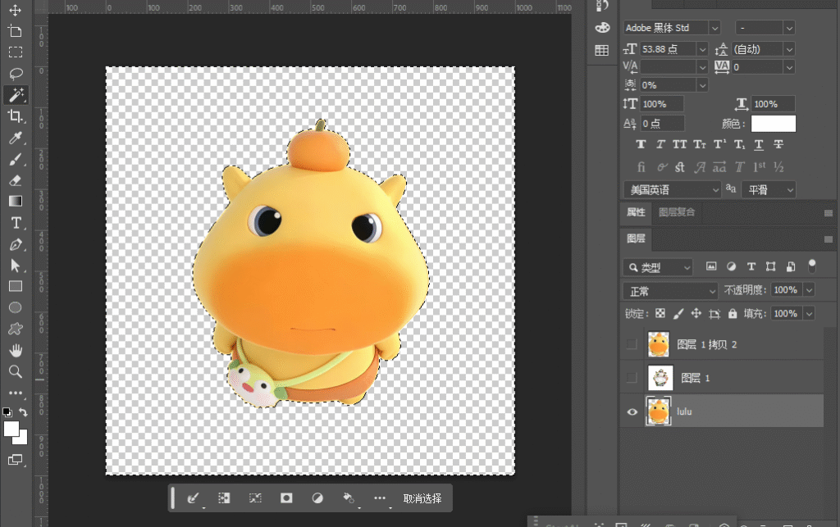Open the 平滑 anti-aliasing dropdown
This screenshot has width=840, height=527.
point(769,189)
